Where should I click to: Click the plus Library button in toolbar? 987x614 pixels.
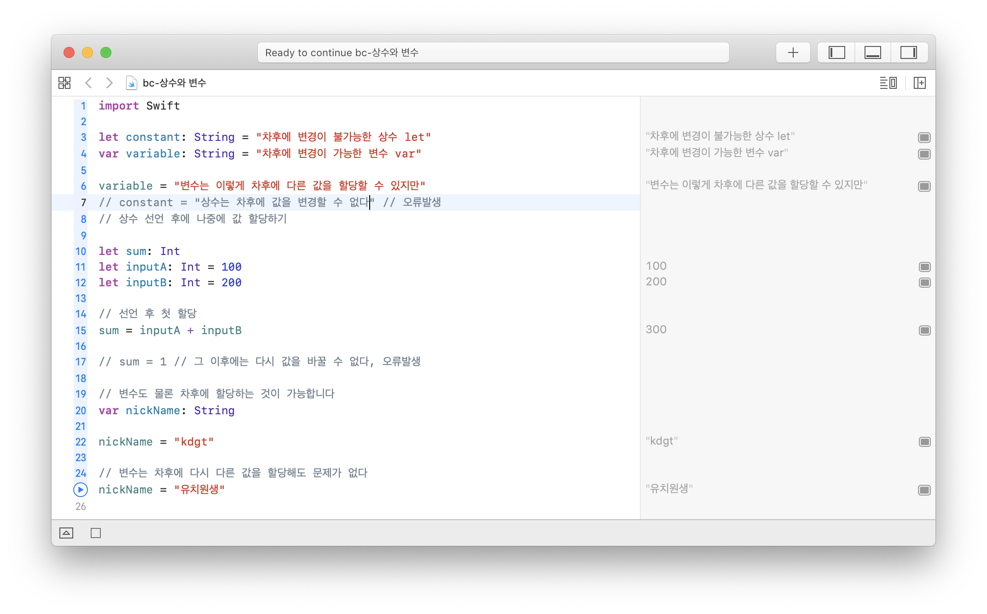pyautogui.click(x=793, y=52)
